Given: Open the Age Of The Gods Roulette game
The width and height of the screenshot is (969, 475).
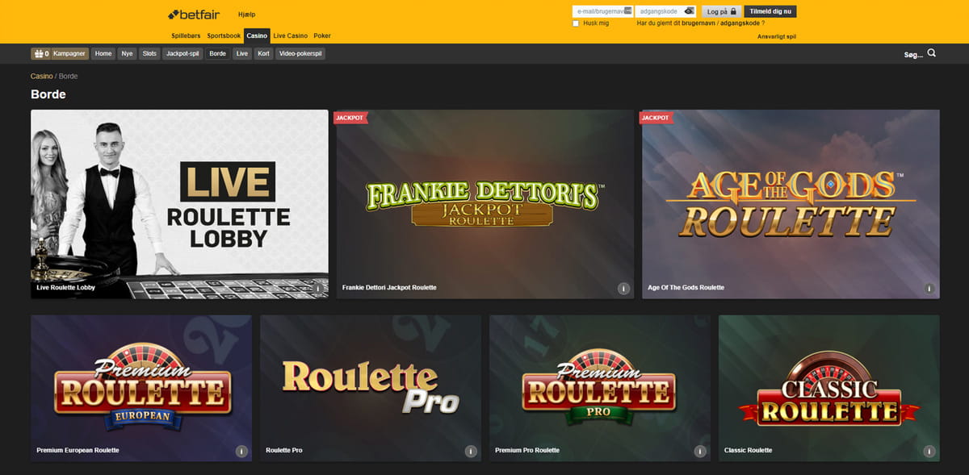Looking at the screenshot, I should point(791,204).
